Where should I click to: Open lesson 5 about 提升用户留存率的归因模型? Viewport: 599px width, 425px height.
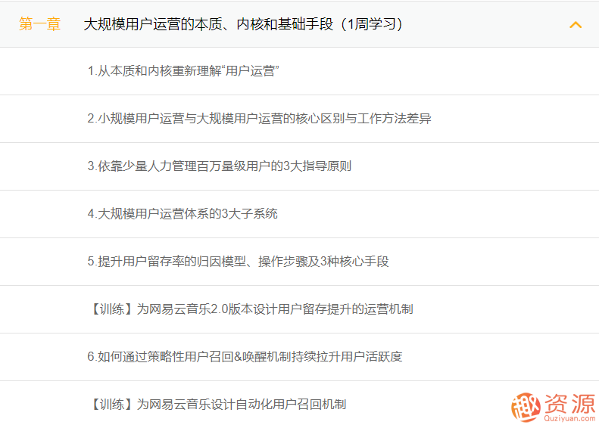[x=238, y=262]
